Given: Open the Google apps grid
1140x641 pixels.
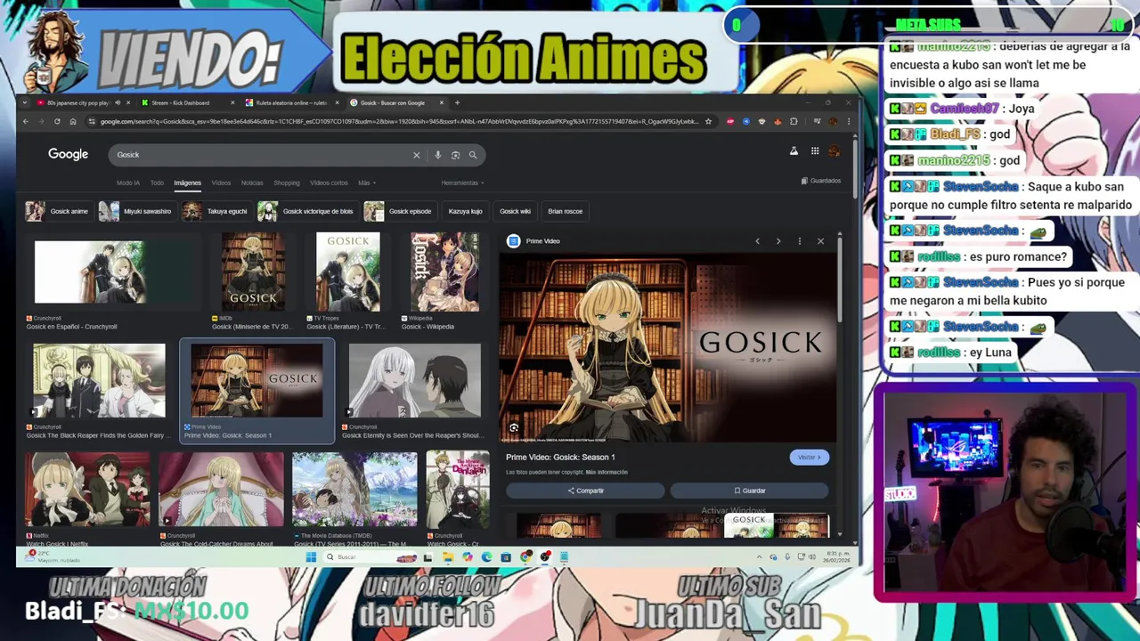Looking at the screenshot, I should (814, 151).
